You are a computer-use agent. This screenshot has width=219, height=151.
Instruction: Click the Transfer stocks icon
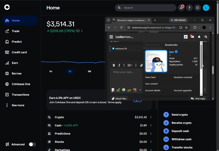pos(166,147)
